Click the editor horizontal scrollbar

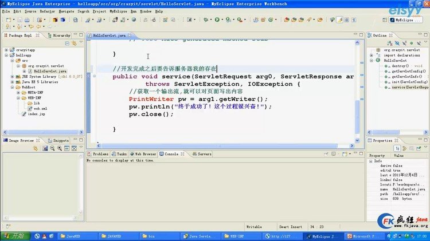[220, 146]
